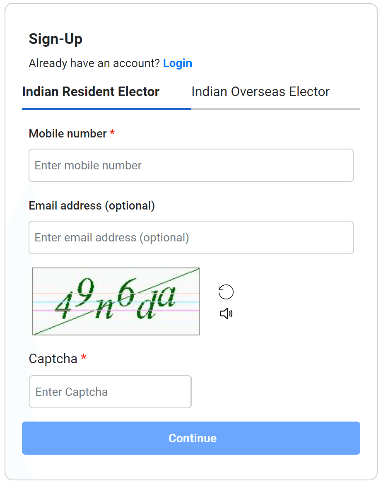381x482 pixels.
Task: Activate the audio icon below the refresh button
Action: pyautogui.click(x=226, y=314)
